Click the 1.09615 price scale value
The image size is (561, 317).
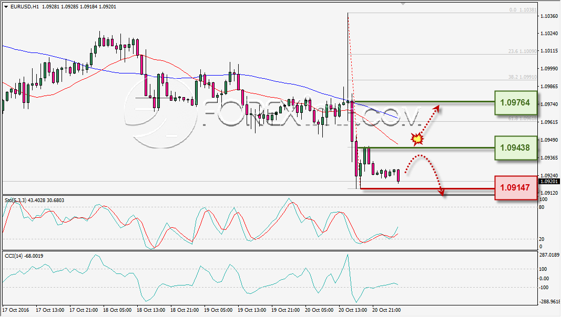point(549,122)
